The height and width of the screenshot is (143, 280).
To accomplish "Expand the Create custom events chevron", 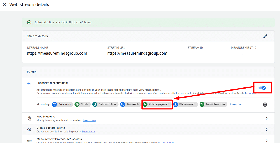I will (267, 130).
